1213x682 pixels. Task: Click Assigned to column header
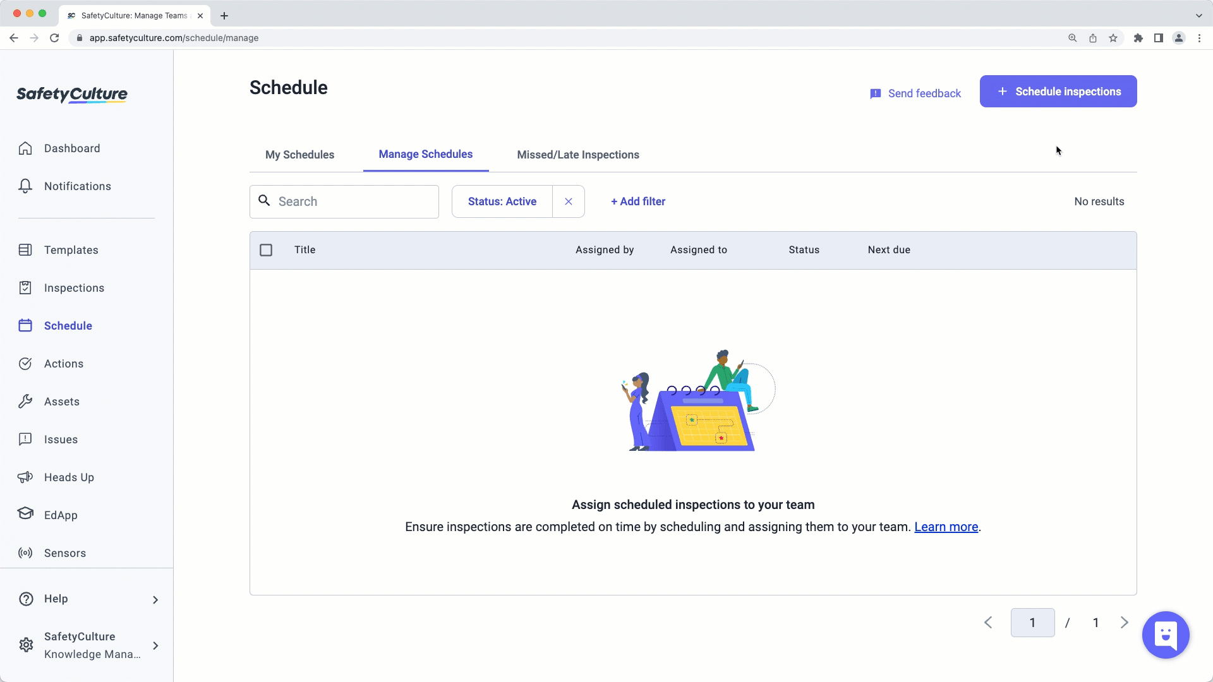point(699,250)
